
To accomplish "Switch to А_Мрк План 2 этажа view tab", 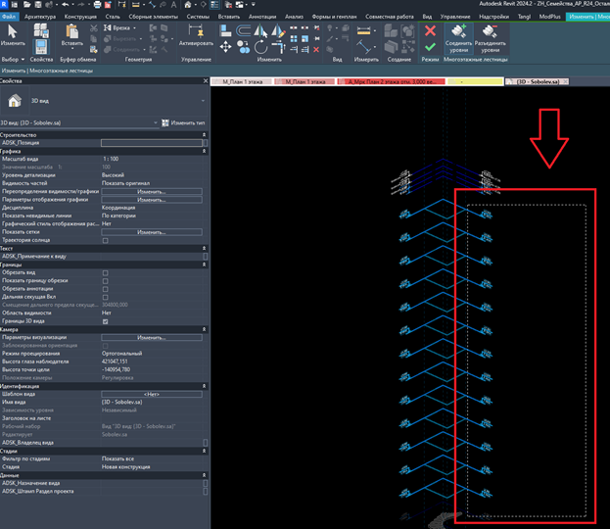I will tap(391, 81).
